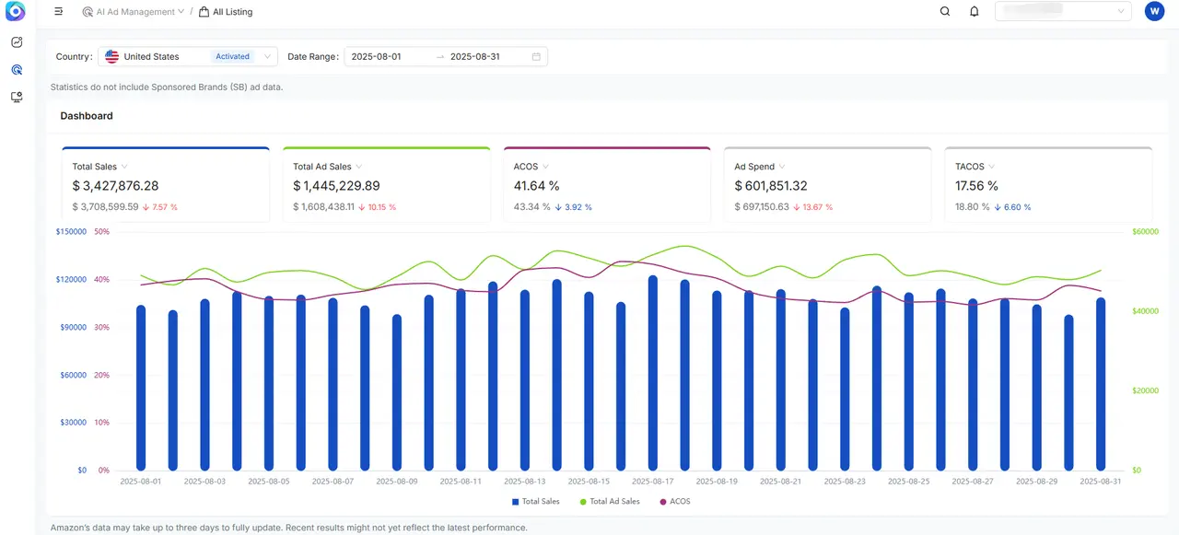Open the analytics chart sidebar icon
The width and height of the screenshot is (1179, 535).
coord(17,42)
